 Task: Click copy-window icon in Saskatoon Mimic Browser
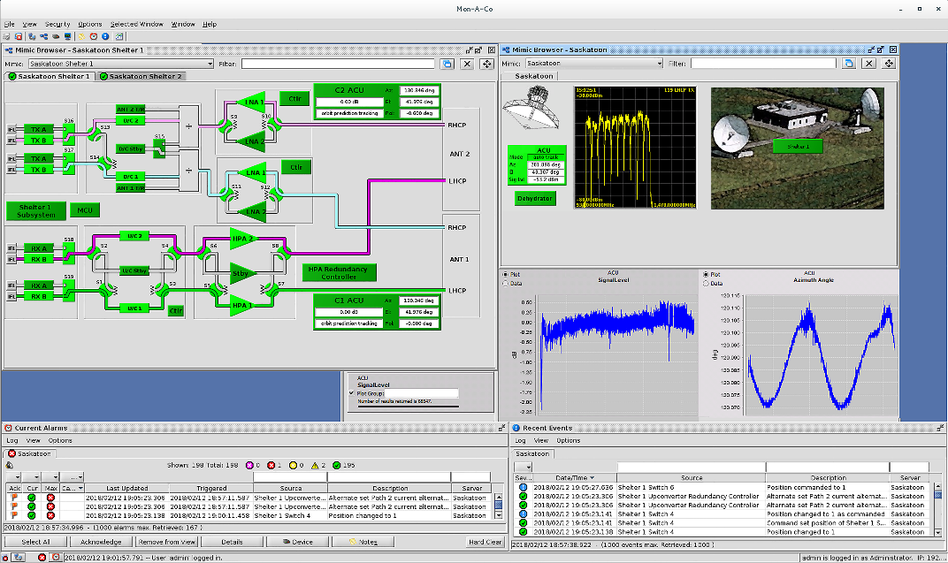(x=849, y=63)
